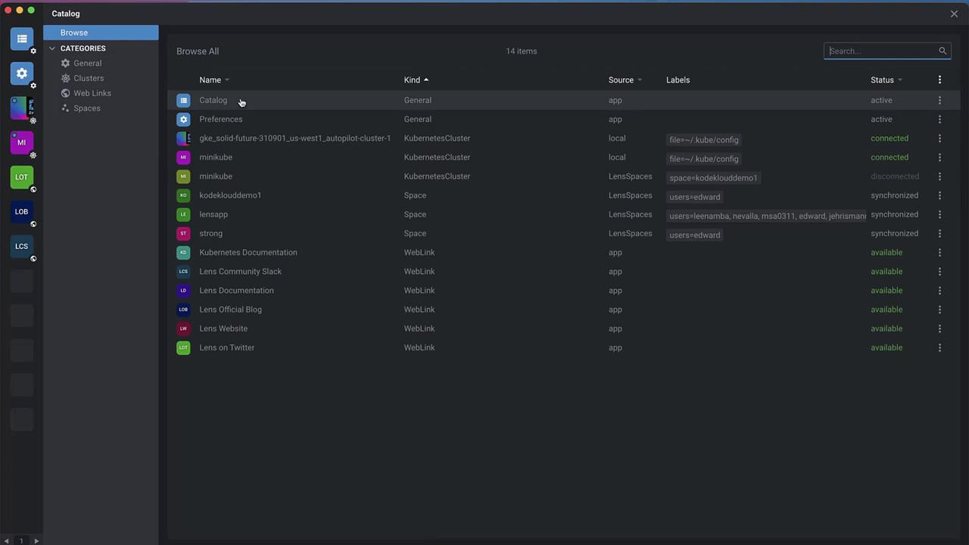Click the hotbar number 1 indicator

[21, 540]
